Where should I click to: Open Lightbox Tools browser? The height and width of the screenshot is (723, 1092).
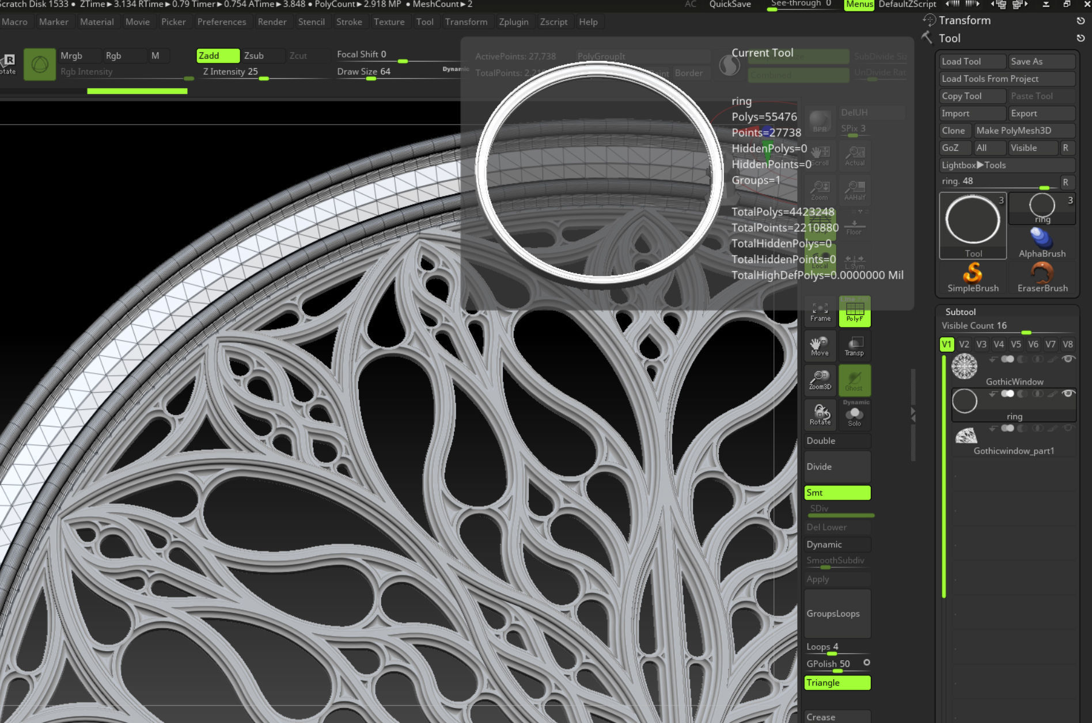pos(1007,165)
